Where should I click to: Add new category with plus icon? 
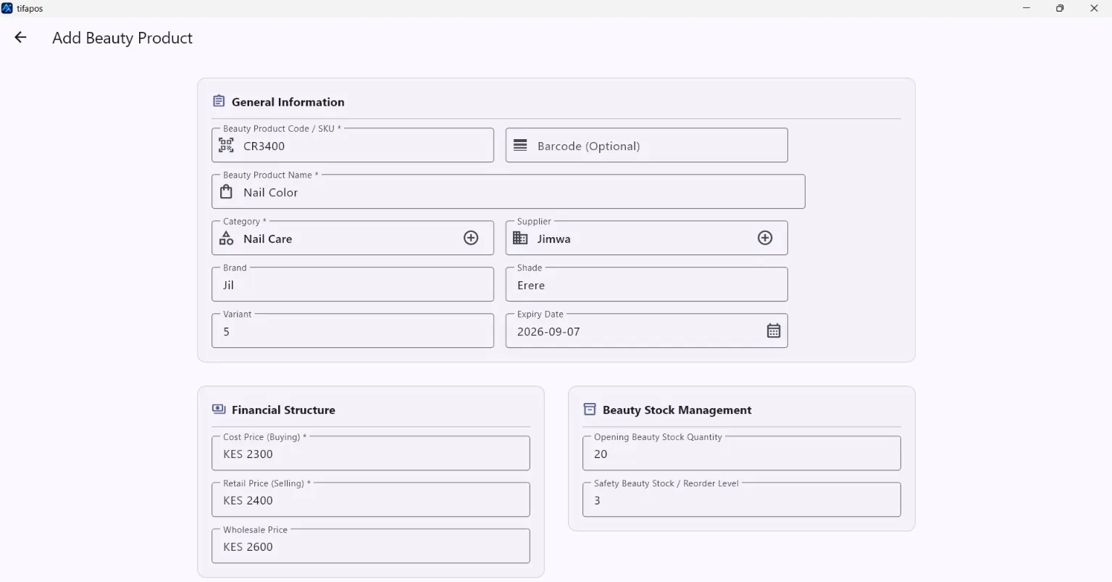coord(471,238)
